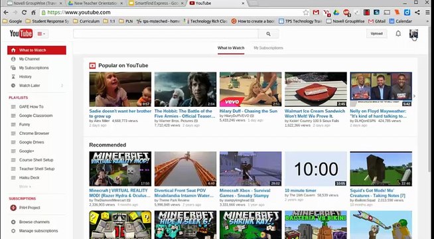This screenshot has height=239, width=434.
Task: Reload the page with the refresh icon
Action: coord(24,13)
